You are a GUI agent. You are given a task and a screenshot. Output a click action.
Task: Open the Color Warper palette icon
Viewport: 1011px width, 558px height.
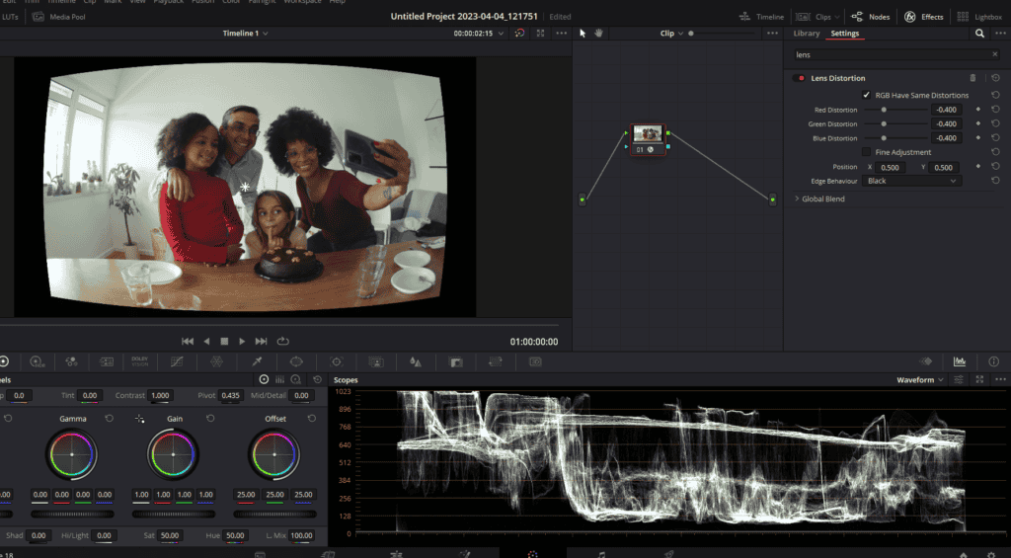pyautogui.click(x=216, y=361)
